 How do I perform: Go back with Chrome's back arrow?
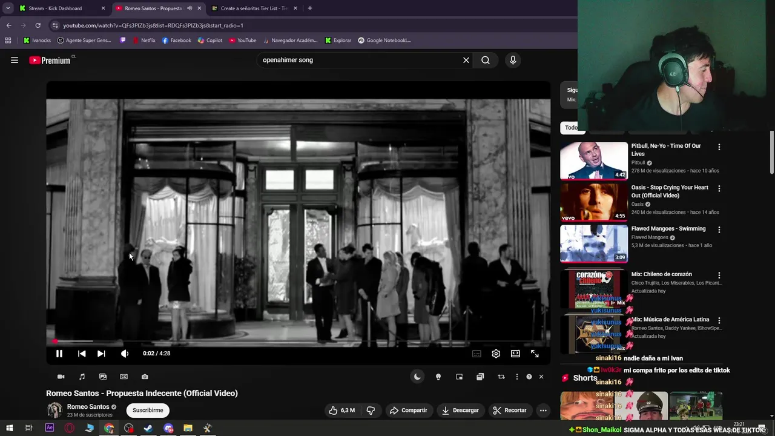pos(8,25)
